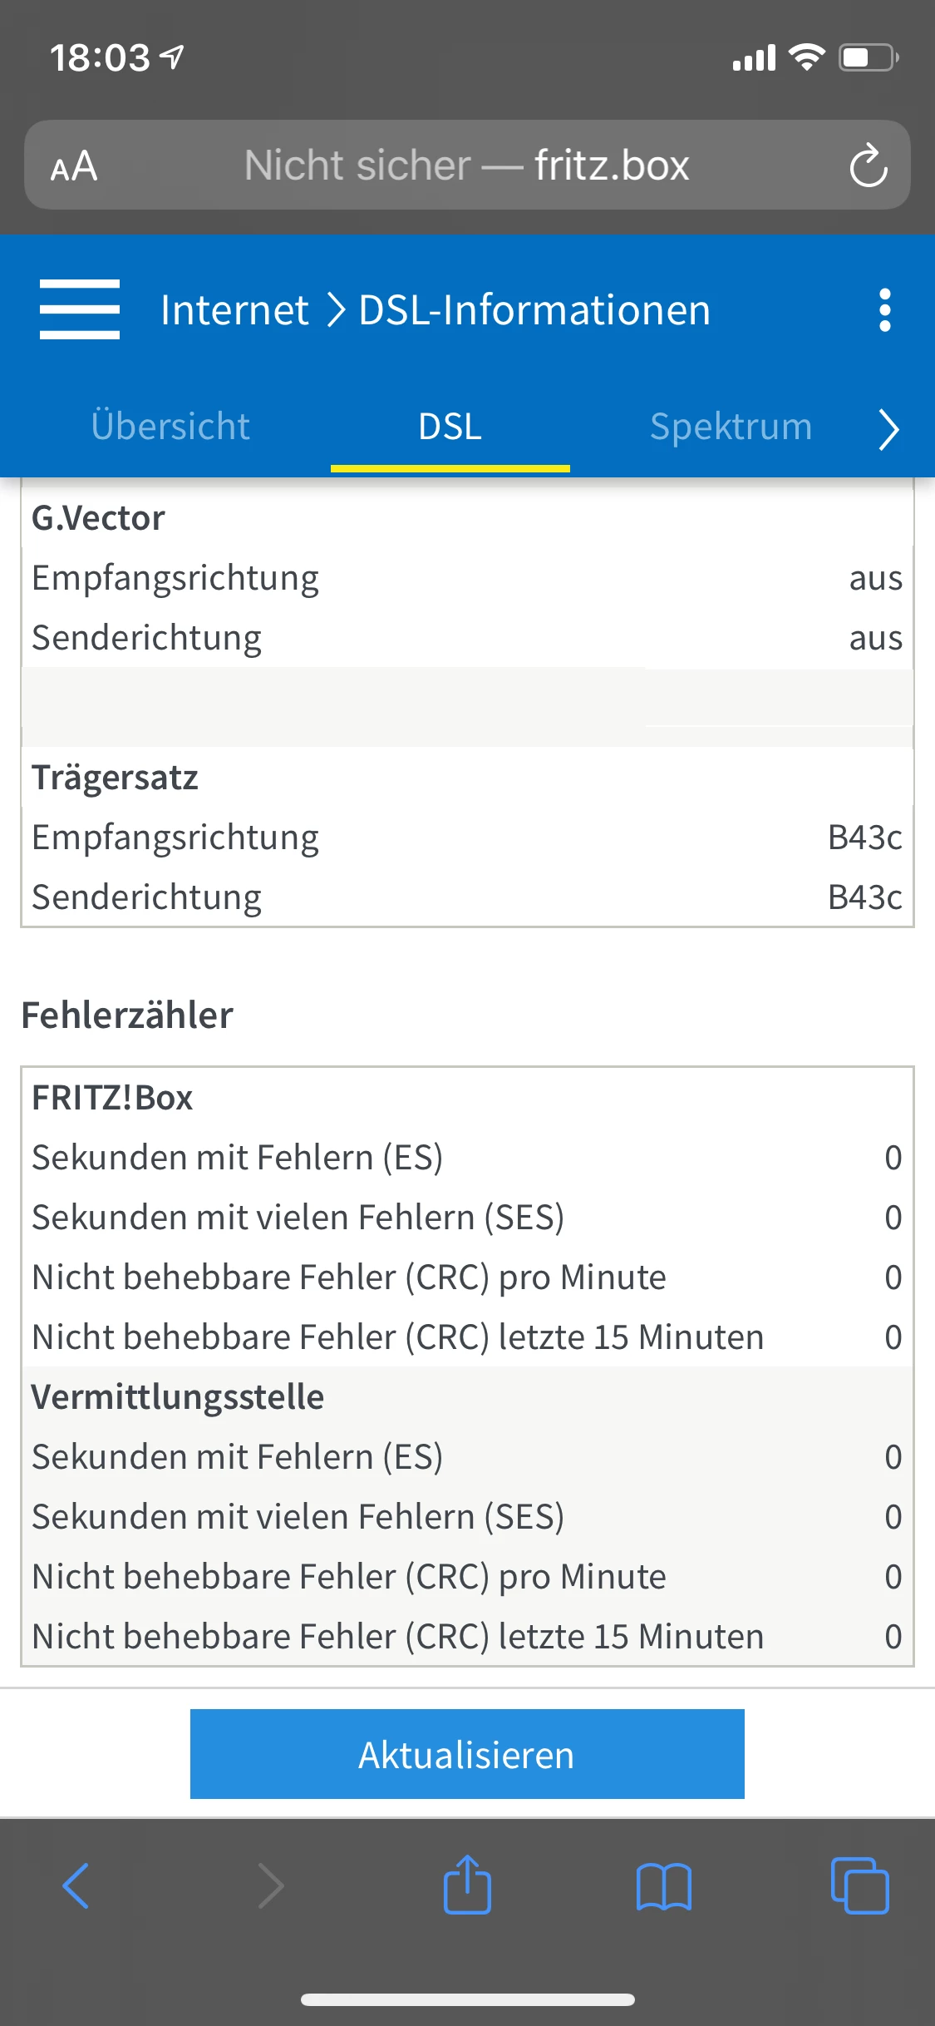Open Safari bookmarks book icon
This screenshot has height=2026, width=935.
point(663,1885)
